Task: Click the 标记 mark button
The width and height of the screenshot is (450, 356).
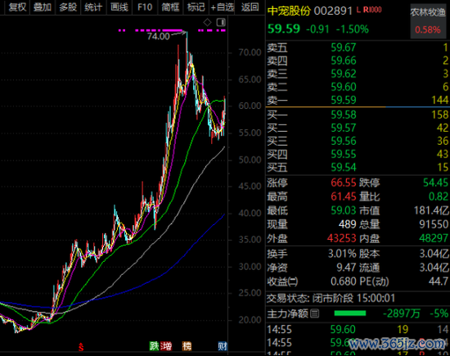Action: click(196, 7)
